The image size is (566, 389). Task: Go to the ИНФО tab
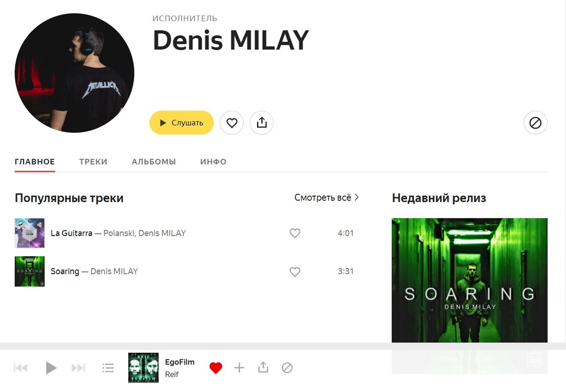213,162
